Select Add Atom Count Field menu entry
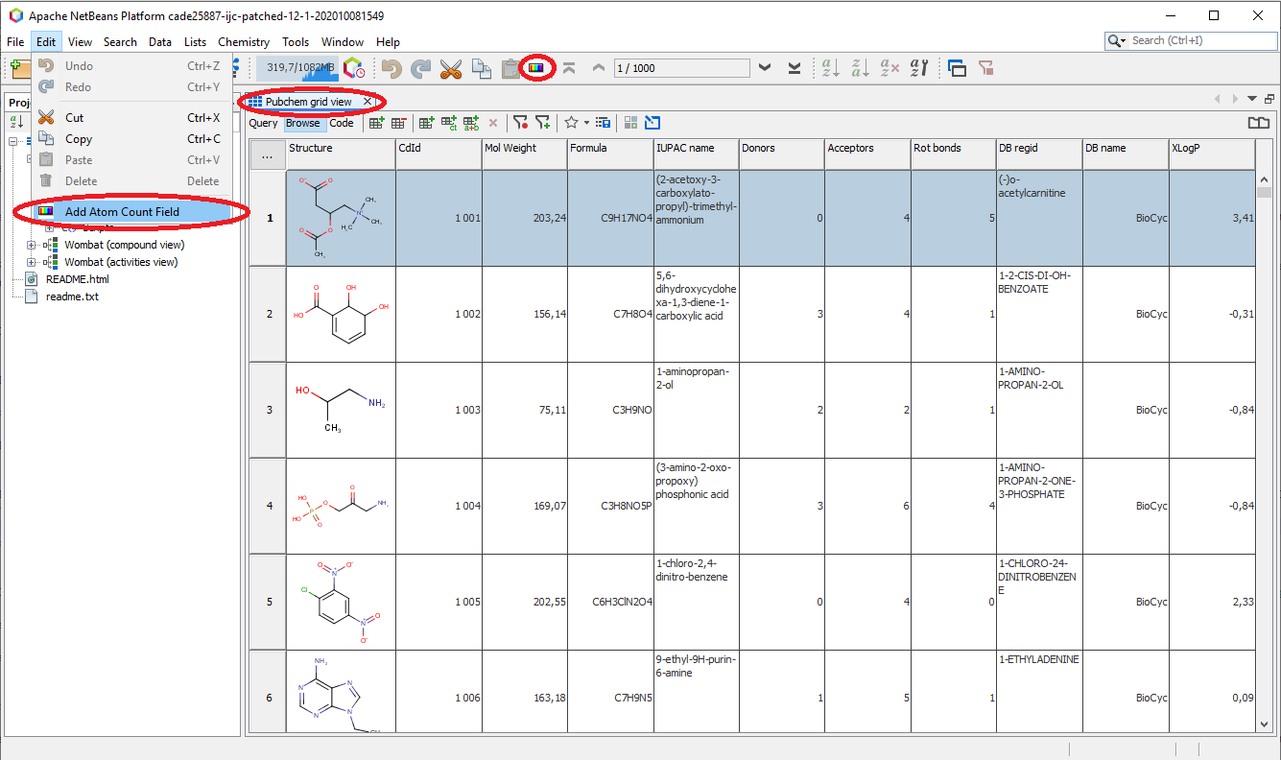This screenshot has width=1281, height=760. (x=122, y=212)
